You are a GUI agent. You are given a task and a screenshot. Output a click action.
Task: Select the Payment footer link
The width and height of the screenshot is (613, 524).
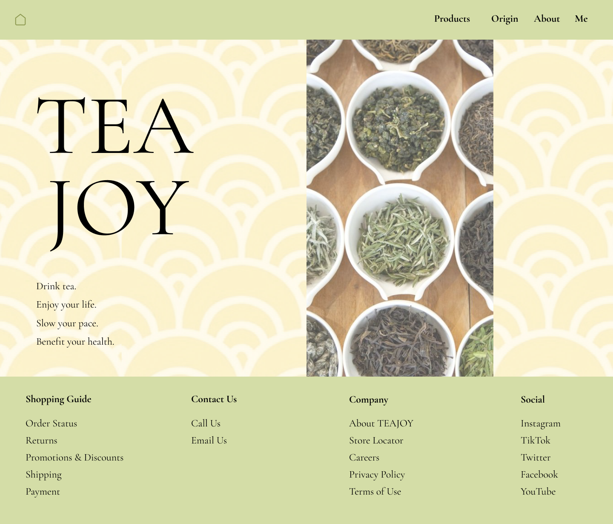tap(43, 492)
